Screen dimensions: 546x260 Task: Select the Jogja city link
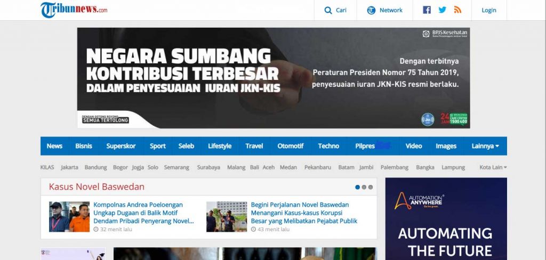point(138,167)
